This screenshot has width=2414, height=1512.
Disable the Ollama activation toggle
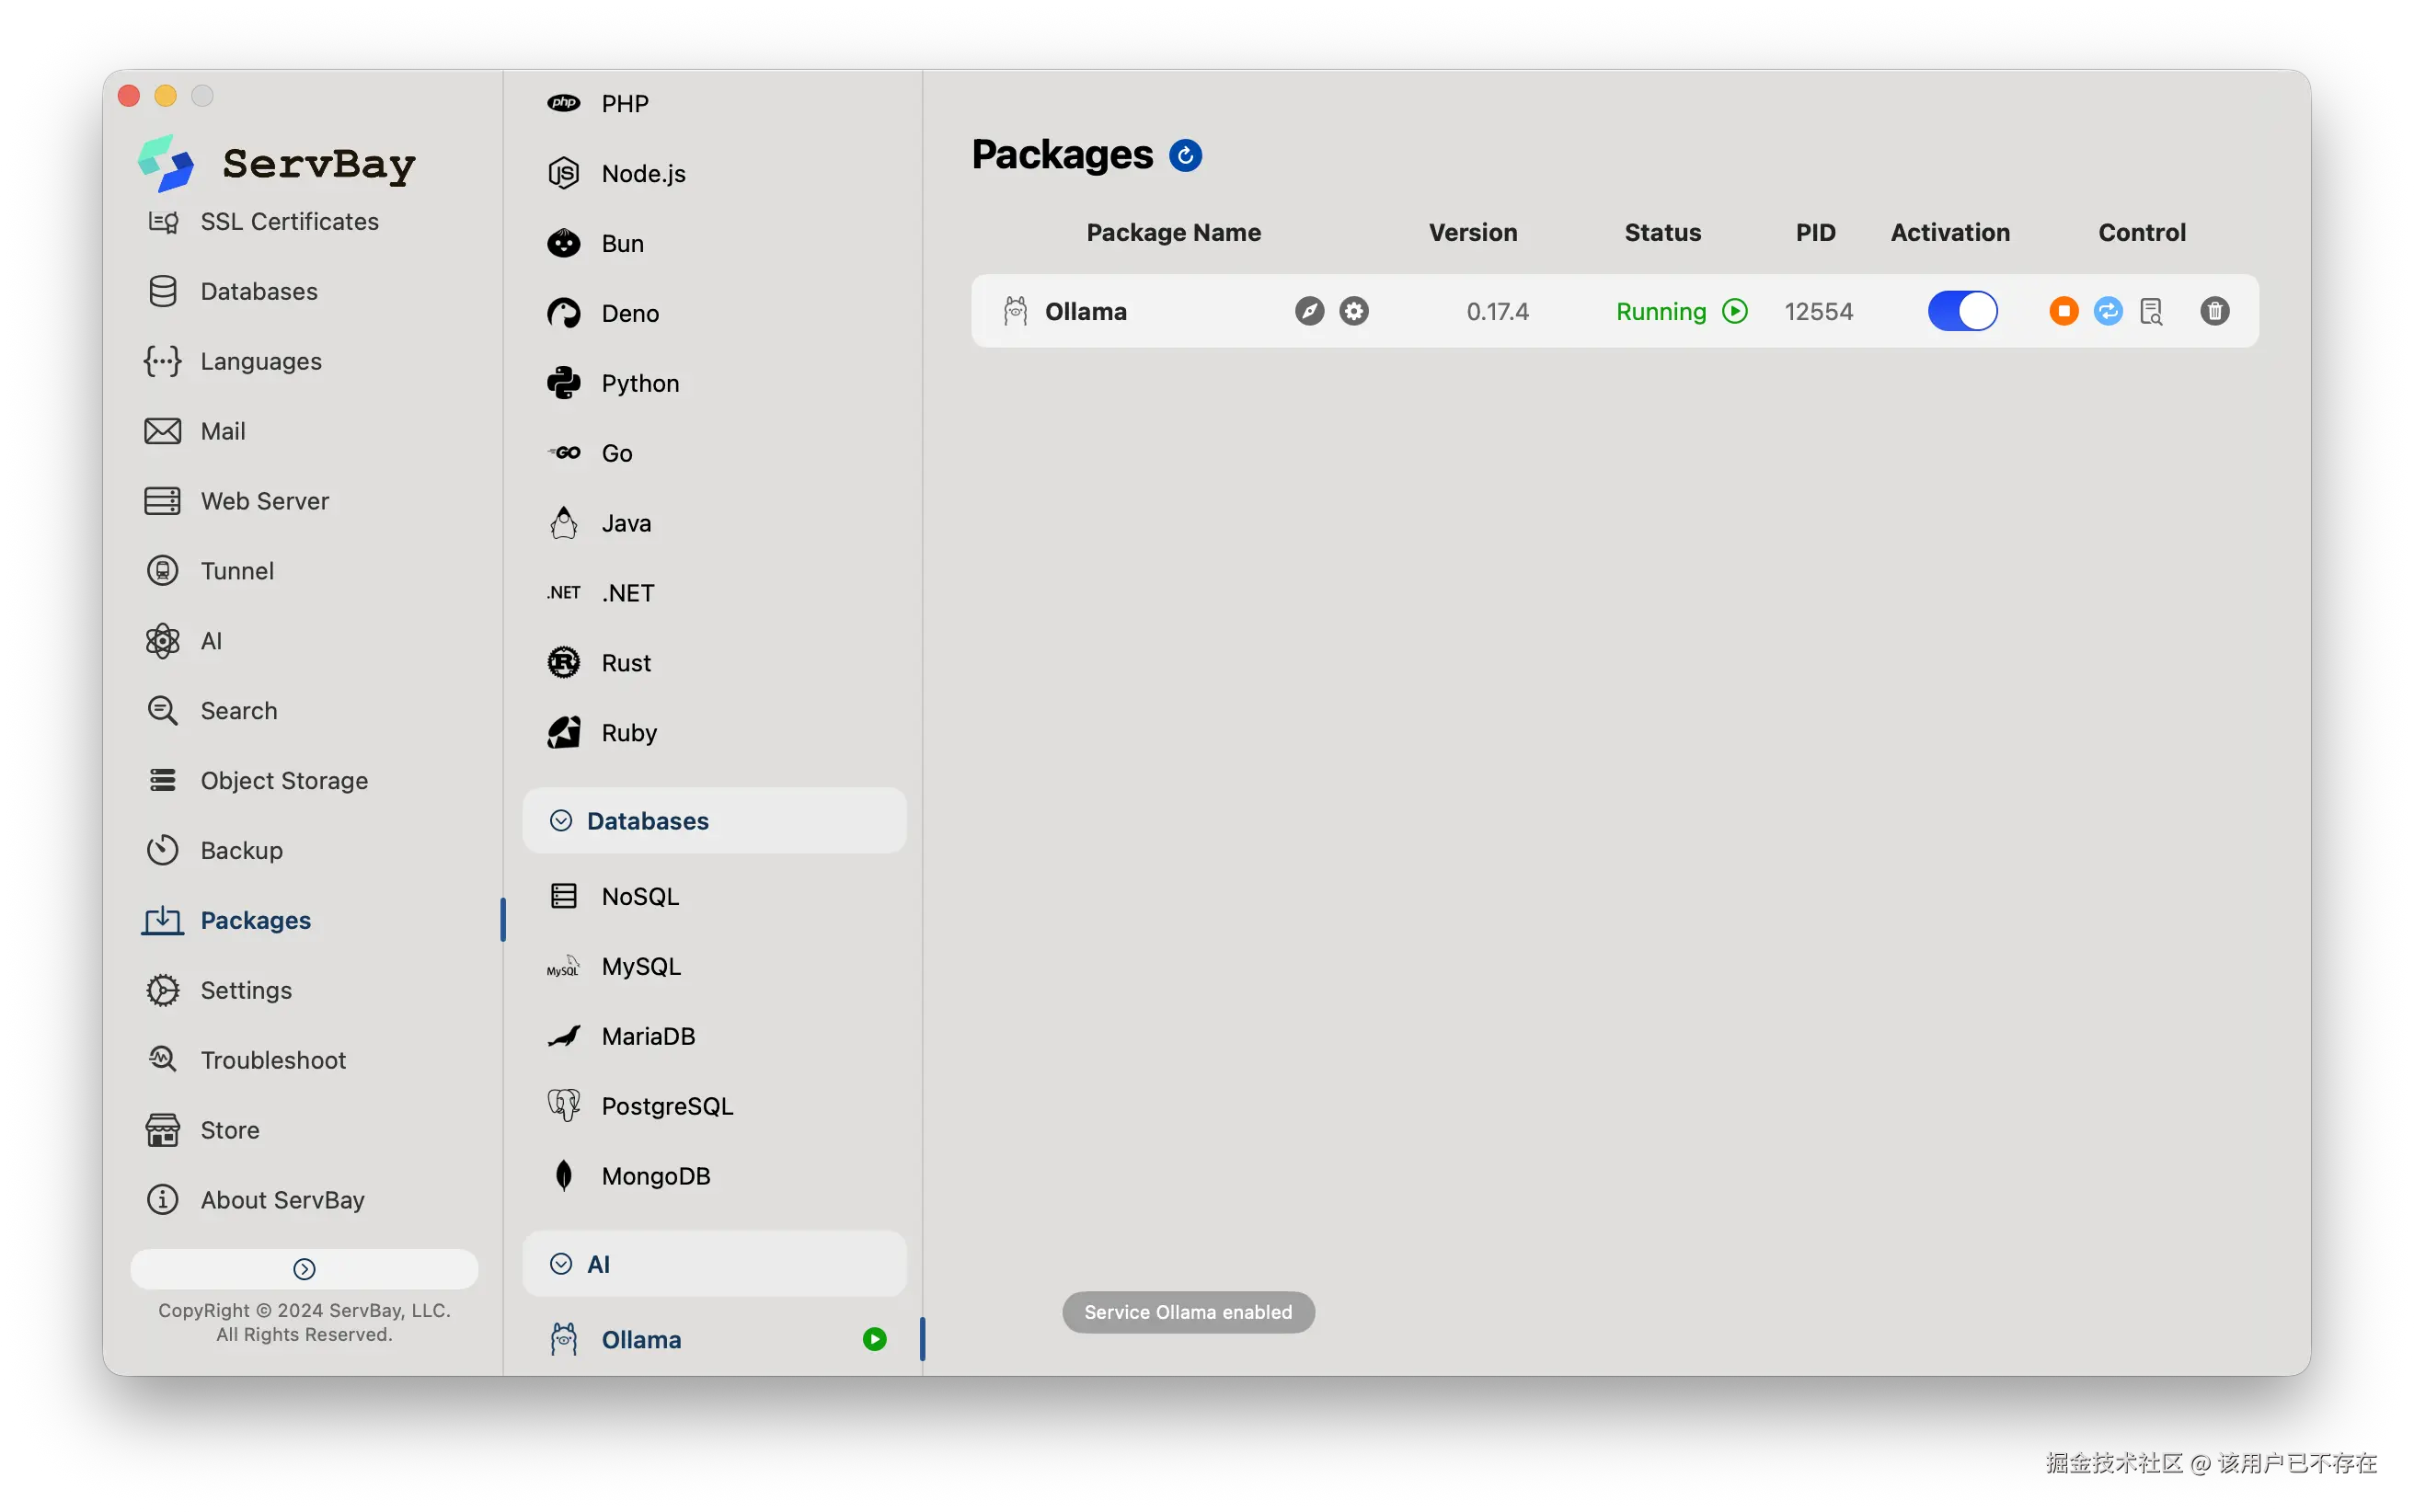[x=1962, y=311]
